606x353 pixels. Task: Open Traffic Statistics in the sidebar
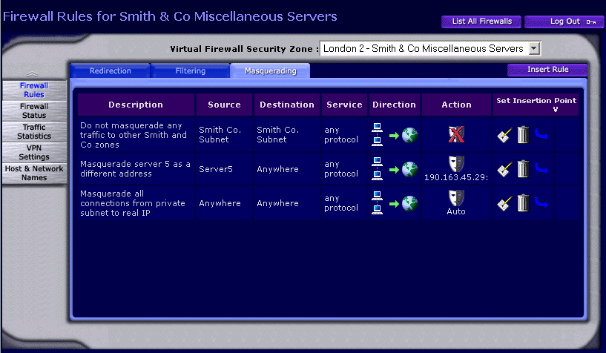[34, 131]
